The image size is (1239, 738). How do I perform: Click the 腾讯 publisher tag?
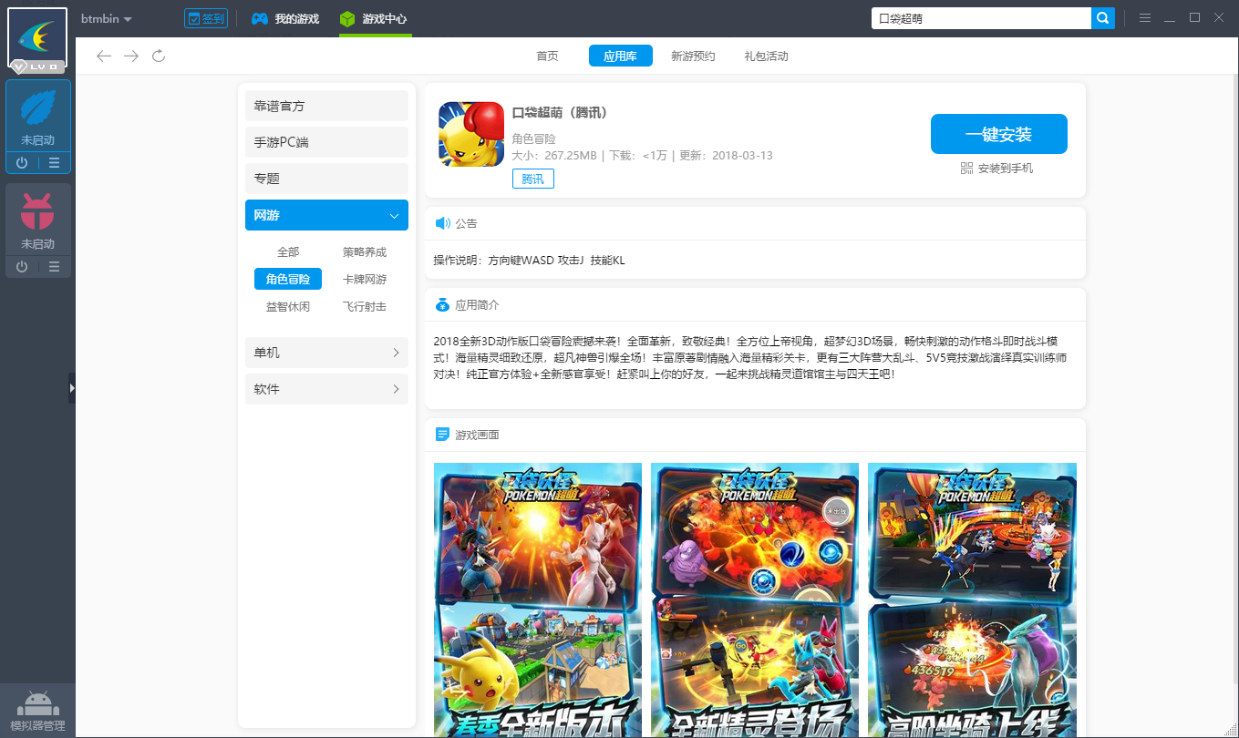532,179
